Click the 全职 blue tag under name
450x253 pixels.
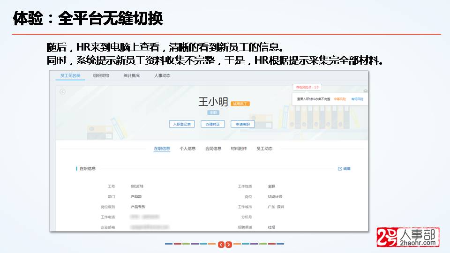[x=213, y=113]
